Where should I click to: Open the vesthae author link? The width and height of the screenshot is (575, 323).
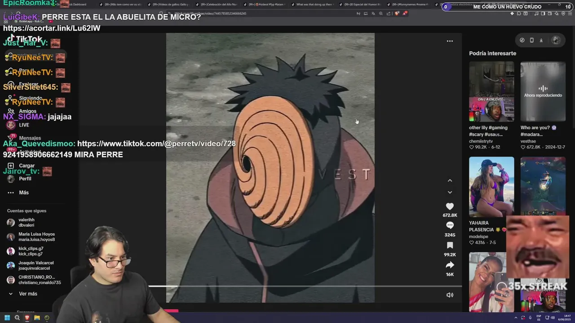click(528, 141)
